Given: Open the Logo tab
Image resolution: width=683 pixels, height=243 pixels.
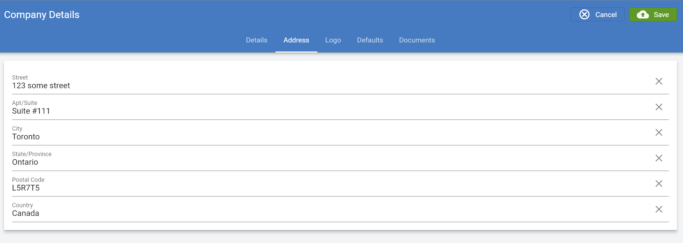Looking at the screenshot, I should click(x=333, y=40).
